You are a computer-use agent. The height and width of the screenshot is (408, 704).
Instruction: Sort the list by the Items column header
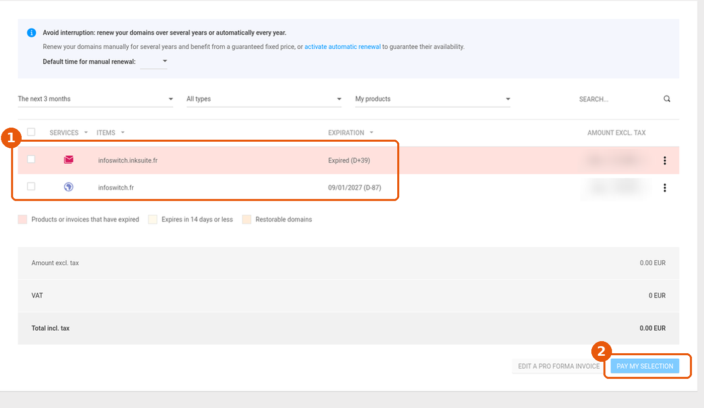pyautogui.click(x=106, y=133)
